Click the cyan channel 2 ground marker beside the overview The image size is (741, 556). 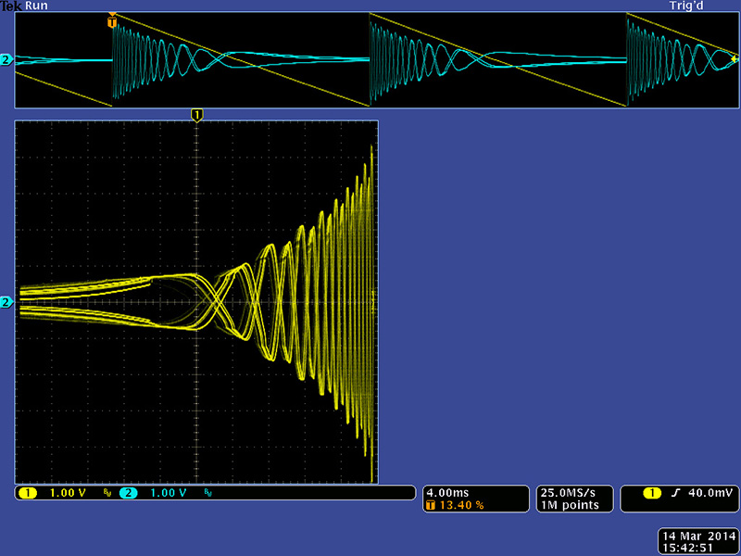point(6,60)
